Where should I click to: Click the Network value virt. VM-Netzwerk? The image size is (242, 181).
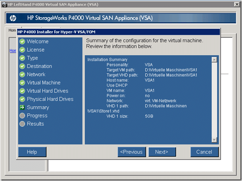pos(161,101)
